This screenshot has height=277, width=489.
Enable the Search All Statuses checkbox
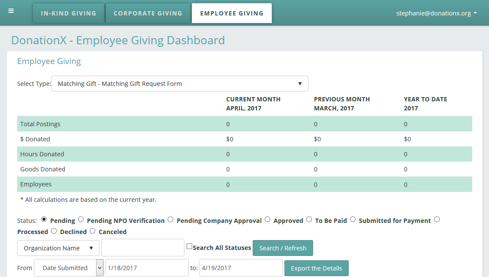click(189, 245)
